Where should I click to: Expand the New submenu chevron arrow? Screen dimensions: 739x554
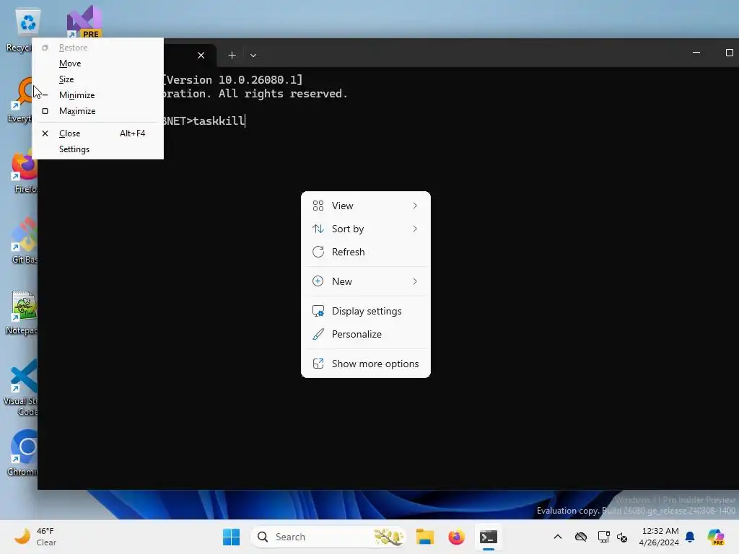415,282
